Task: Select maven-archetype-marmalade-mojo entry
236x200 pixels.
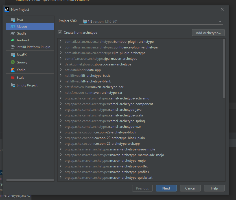Action: tap(114, 155)
